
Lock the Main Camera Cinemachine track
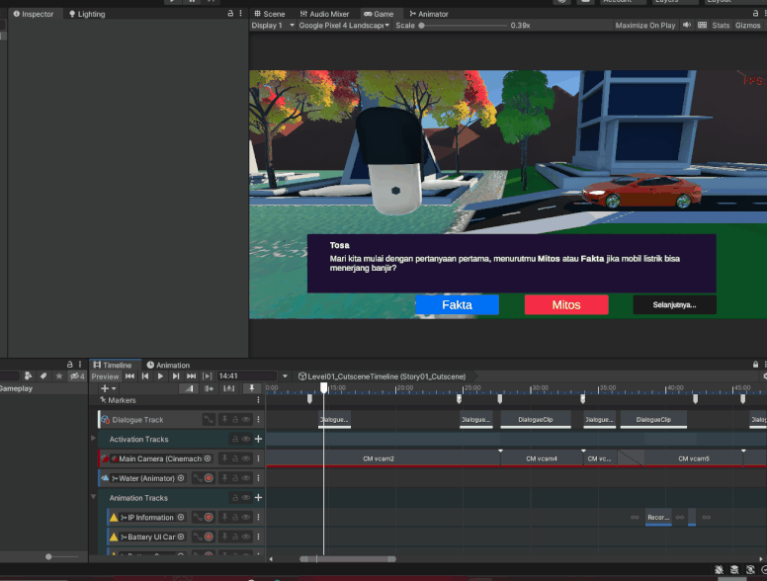coord(235,458)
